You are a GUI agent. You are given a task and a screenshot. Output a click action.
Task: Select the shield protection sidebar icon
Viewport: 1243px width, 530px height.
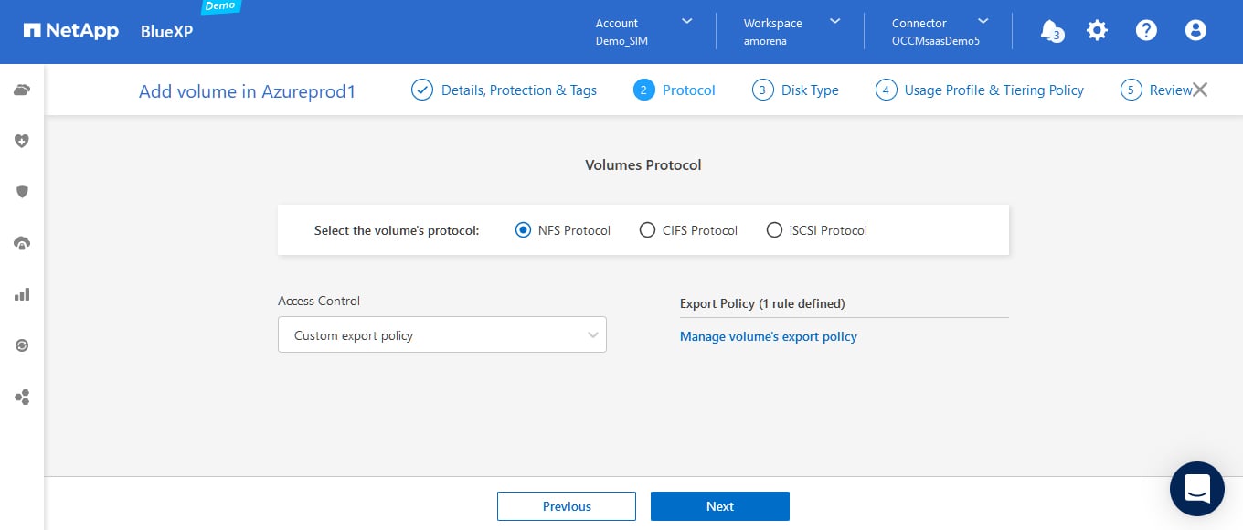[22, 192]
